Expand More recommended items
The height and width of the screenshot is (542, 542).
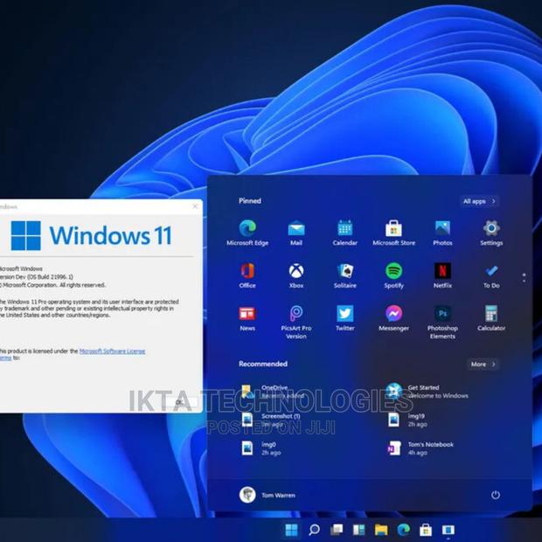483,364
